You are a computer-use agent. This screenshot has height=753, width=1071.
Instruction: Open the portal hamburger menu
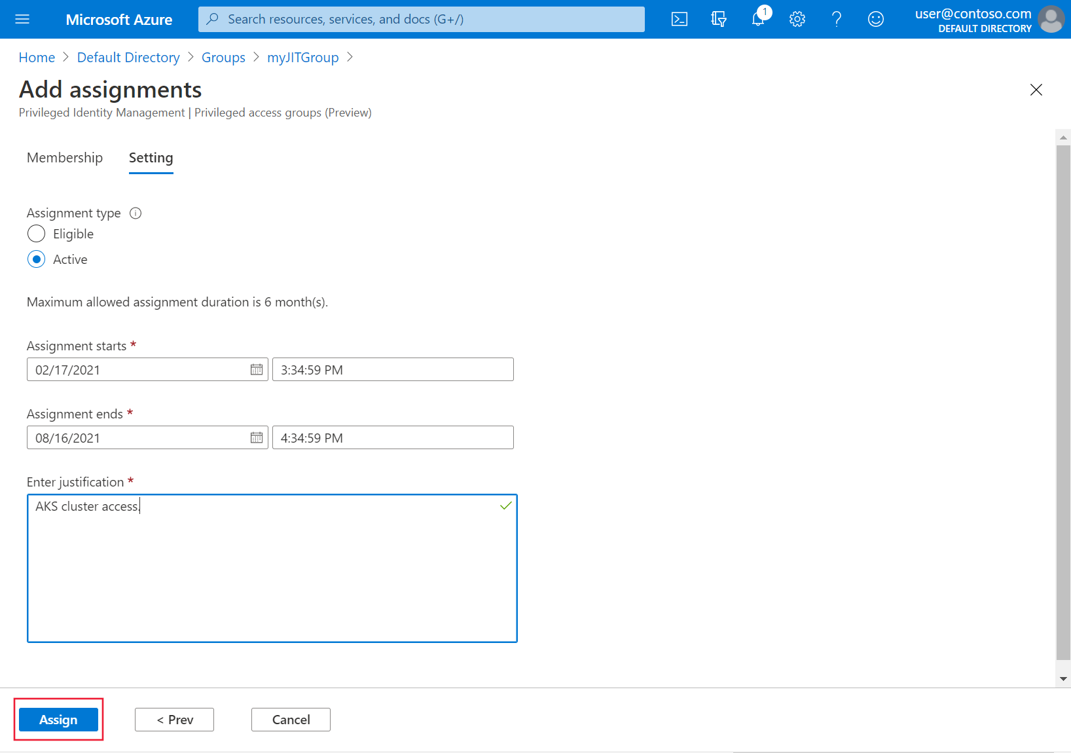pos(22,19)
